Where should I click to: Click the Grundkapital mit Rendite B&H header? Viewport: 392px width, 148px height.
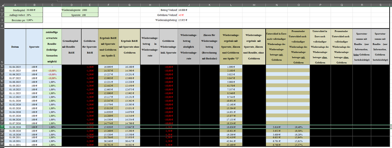click(x=71, y=46)
